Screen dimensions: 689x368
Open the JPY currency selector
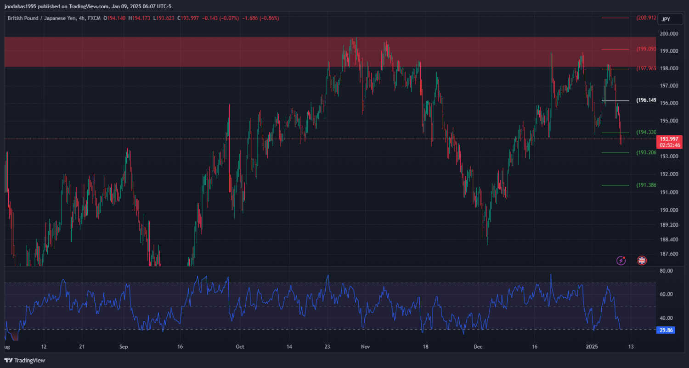pyautogui.click(x=666, y=19)
